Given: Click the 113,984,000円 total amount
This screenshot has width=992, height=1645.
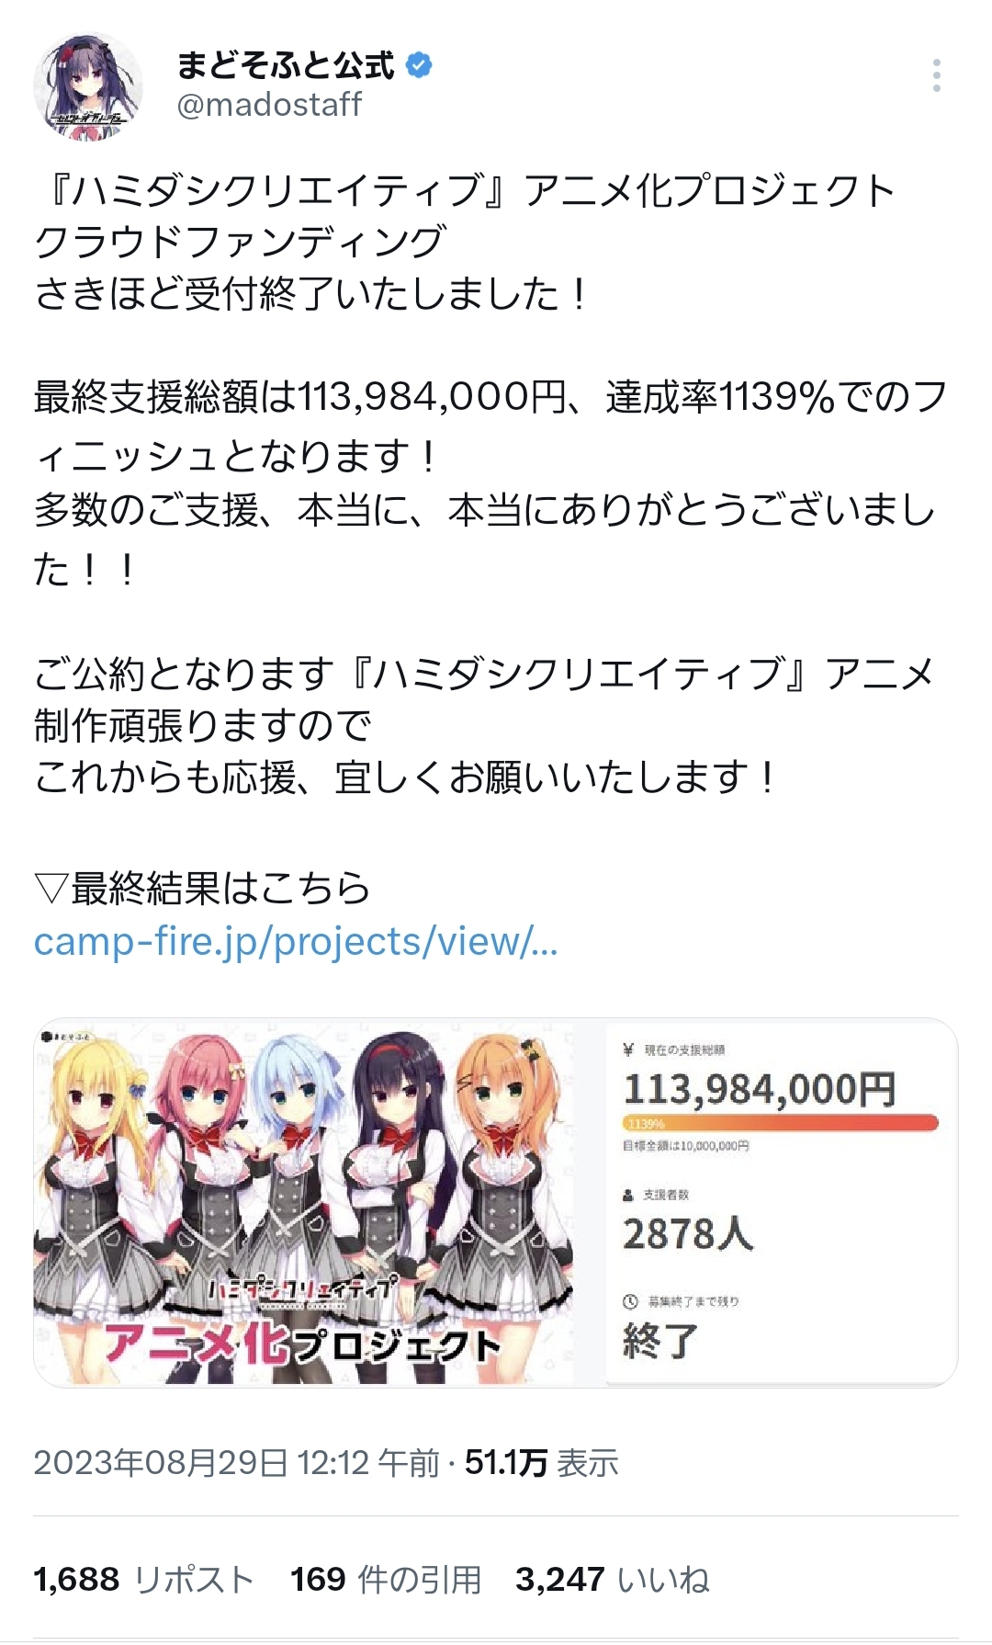Looking at the screenshot, I should [760, 1089].
